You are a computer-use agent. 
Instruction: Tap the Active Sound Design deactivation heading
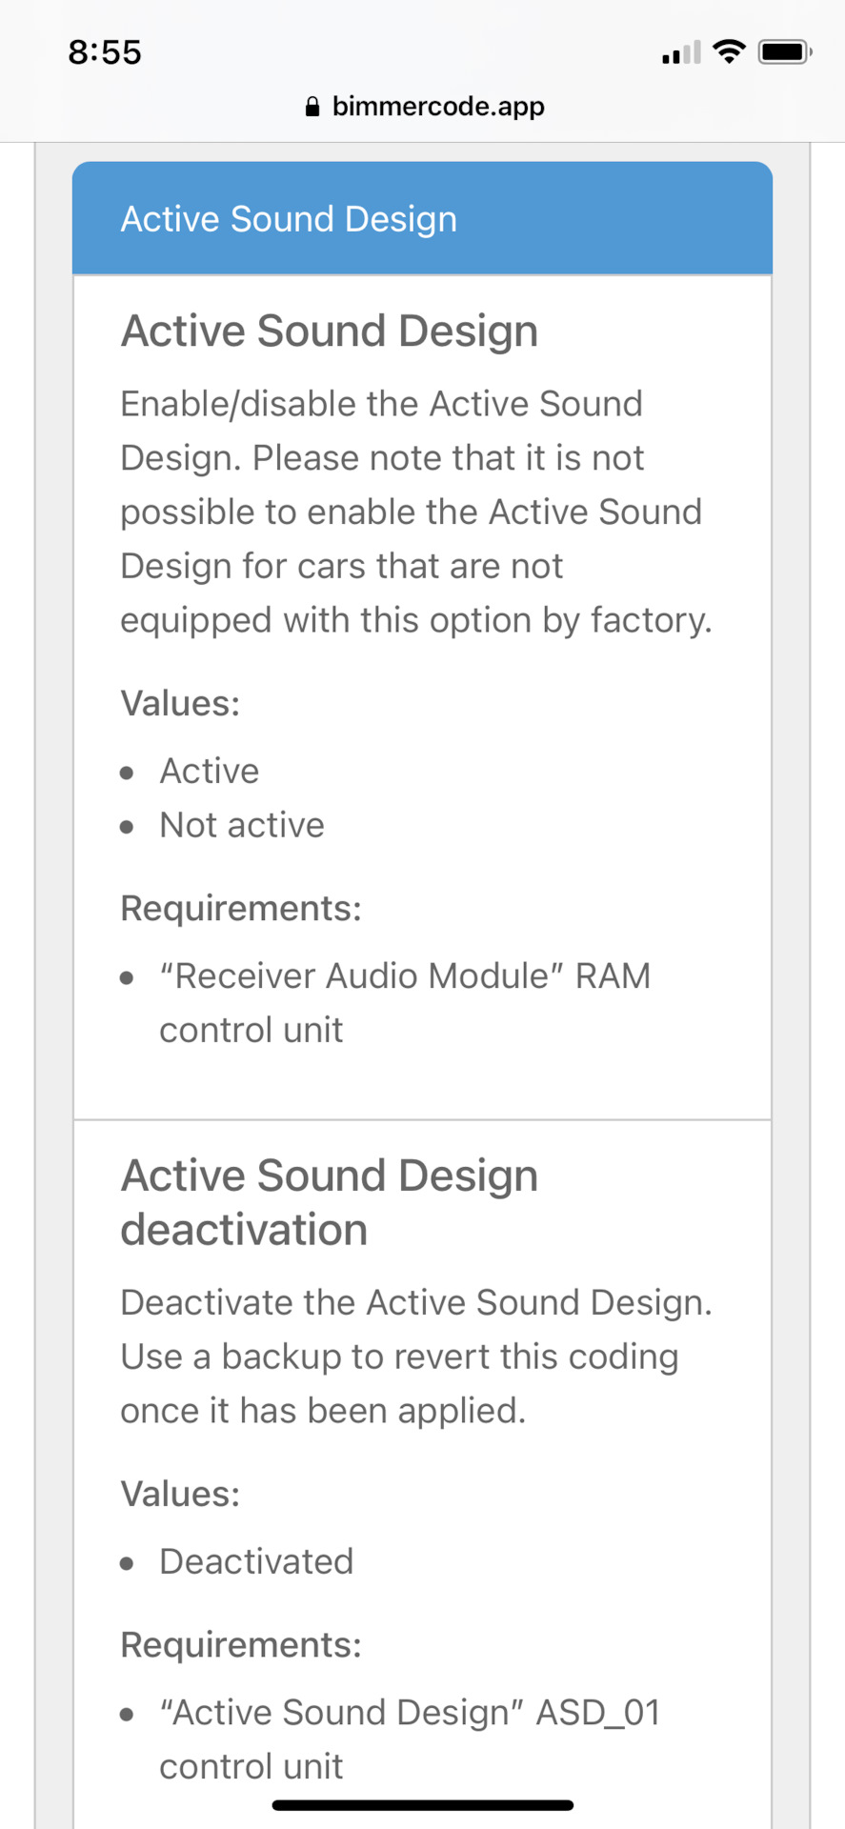tap(329, 1202)
